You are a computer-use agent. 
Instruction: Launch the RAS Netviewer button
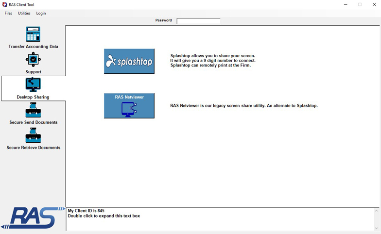pos(129,106)
